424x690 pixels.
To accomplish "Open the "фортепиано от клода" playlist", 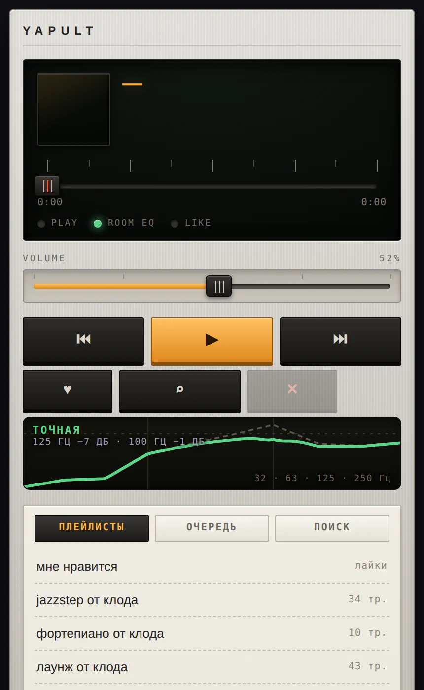I will [x=212, y=634].
